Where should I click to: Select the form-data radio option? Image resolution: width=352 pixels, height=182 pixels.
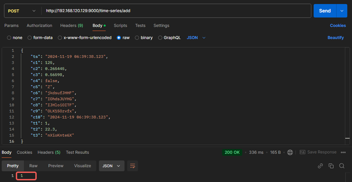click(x=30, y=38)
